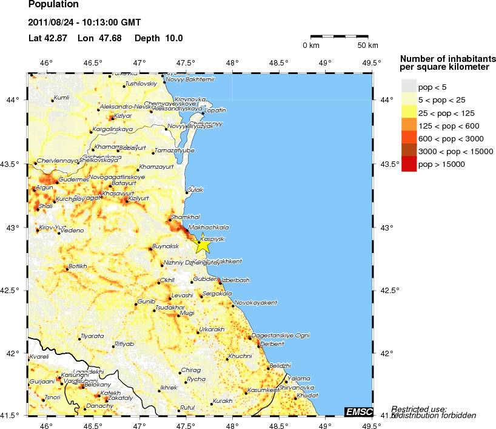Click the yellow star epicenter marker
496x429 pixels.
[203, 245]
